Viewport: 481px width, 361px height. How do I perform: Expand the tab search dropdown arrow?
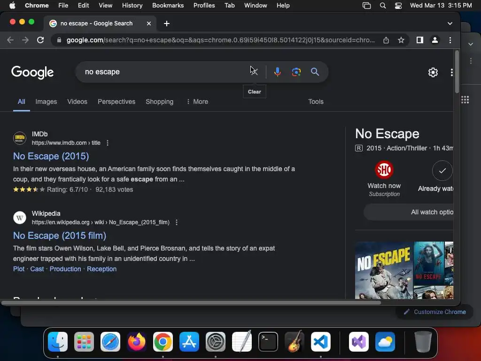[x=450, y=24]
